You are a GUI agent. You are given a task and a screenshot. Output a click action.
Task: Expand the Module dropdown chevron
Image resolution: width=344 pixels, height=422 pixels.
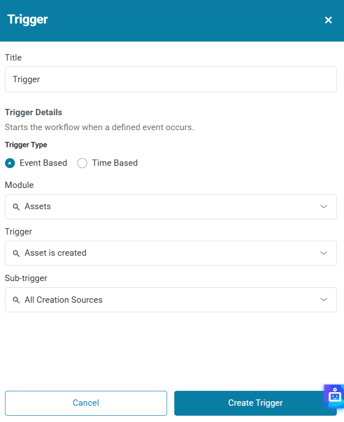323,206
